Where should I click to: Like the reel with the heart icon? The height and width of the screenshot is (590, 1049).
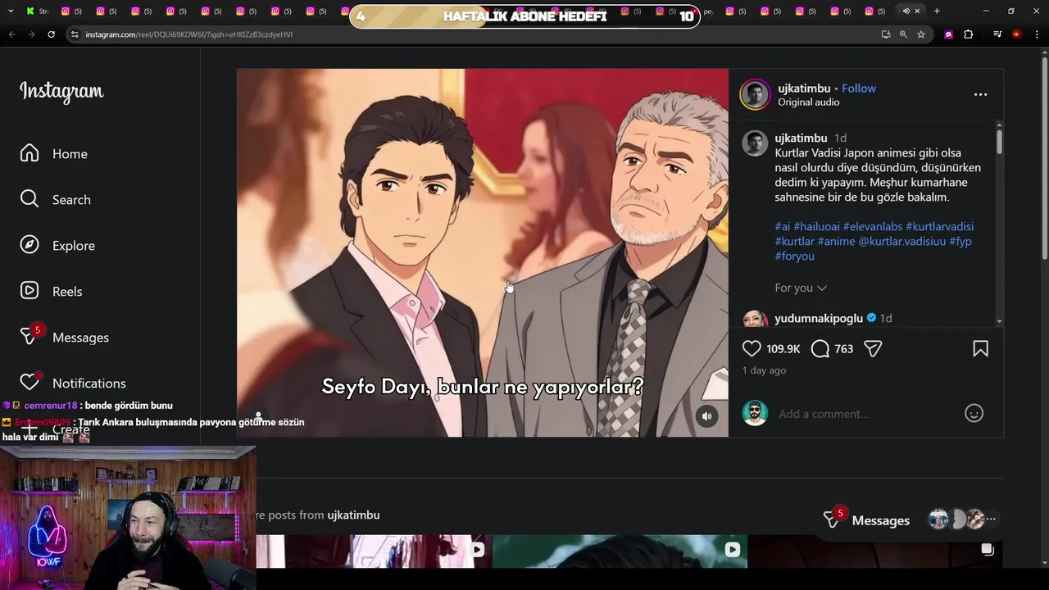752,349
